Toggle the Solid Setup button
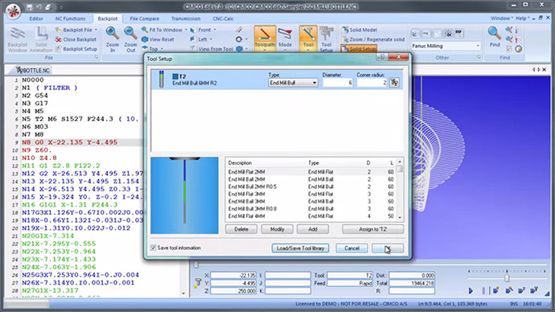The height and width of the screenshot is (312, 555). (x=359, y=49)
